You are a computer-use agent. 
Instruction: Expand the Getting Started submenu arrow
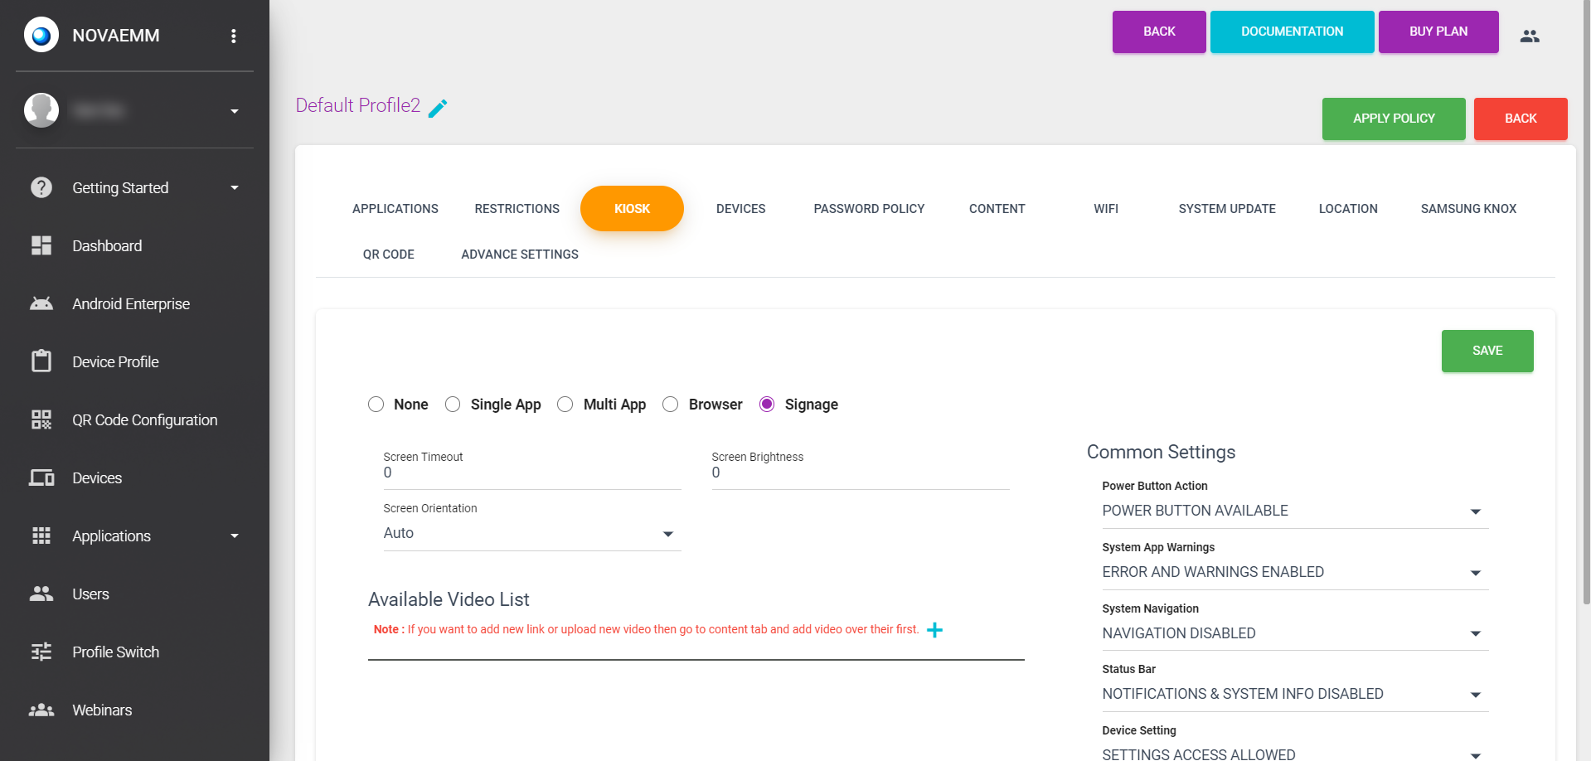point(235,187)
